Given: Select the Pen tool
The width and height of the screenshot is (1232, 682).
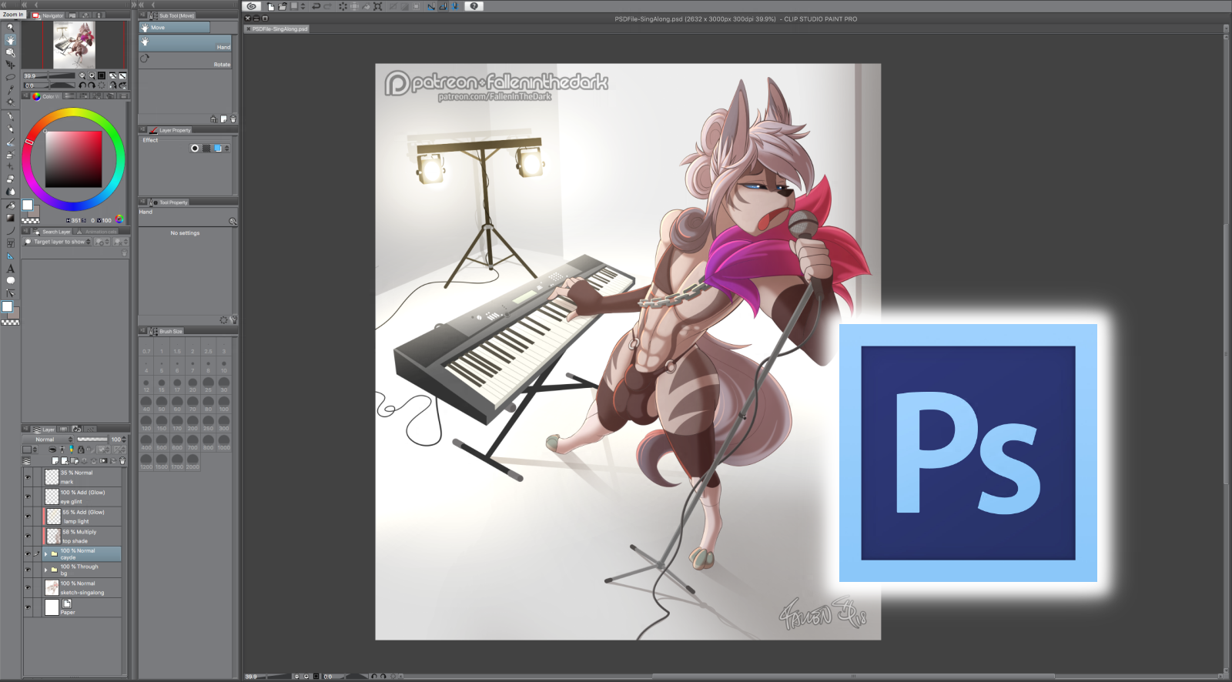Looking at the screenshot, I should pos(10,117).
